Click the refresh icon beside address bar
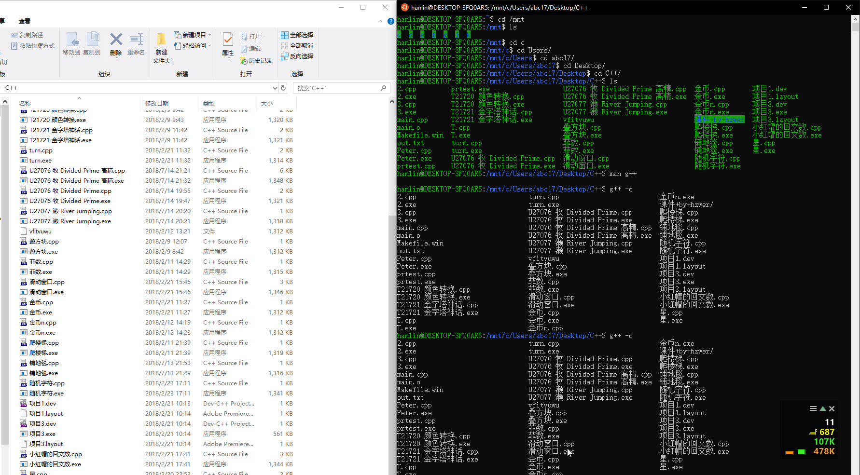This screenshot has width=860, height=475. tap(283, 88)
